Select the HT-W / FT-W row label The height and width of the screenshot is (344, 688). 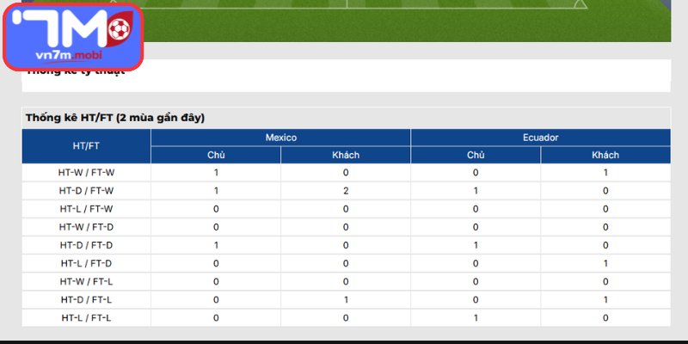click(86, 173)
